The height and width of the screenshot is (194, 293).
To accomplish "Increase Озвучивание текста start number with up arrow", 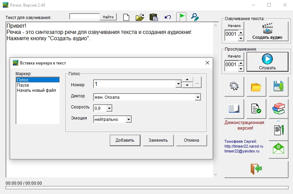I will 241,33.
